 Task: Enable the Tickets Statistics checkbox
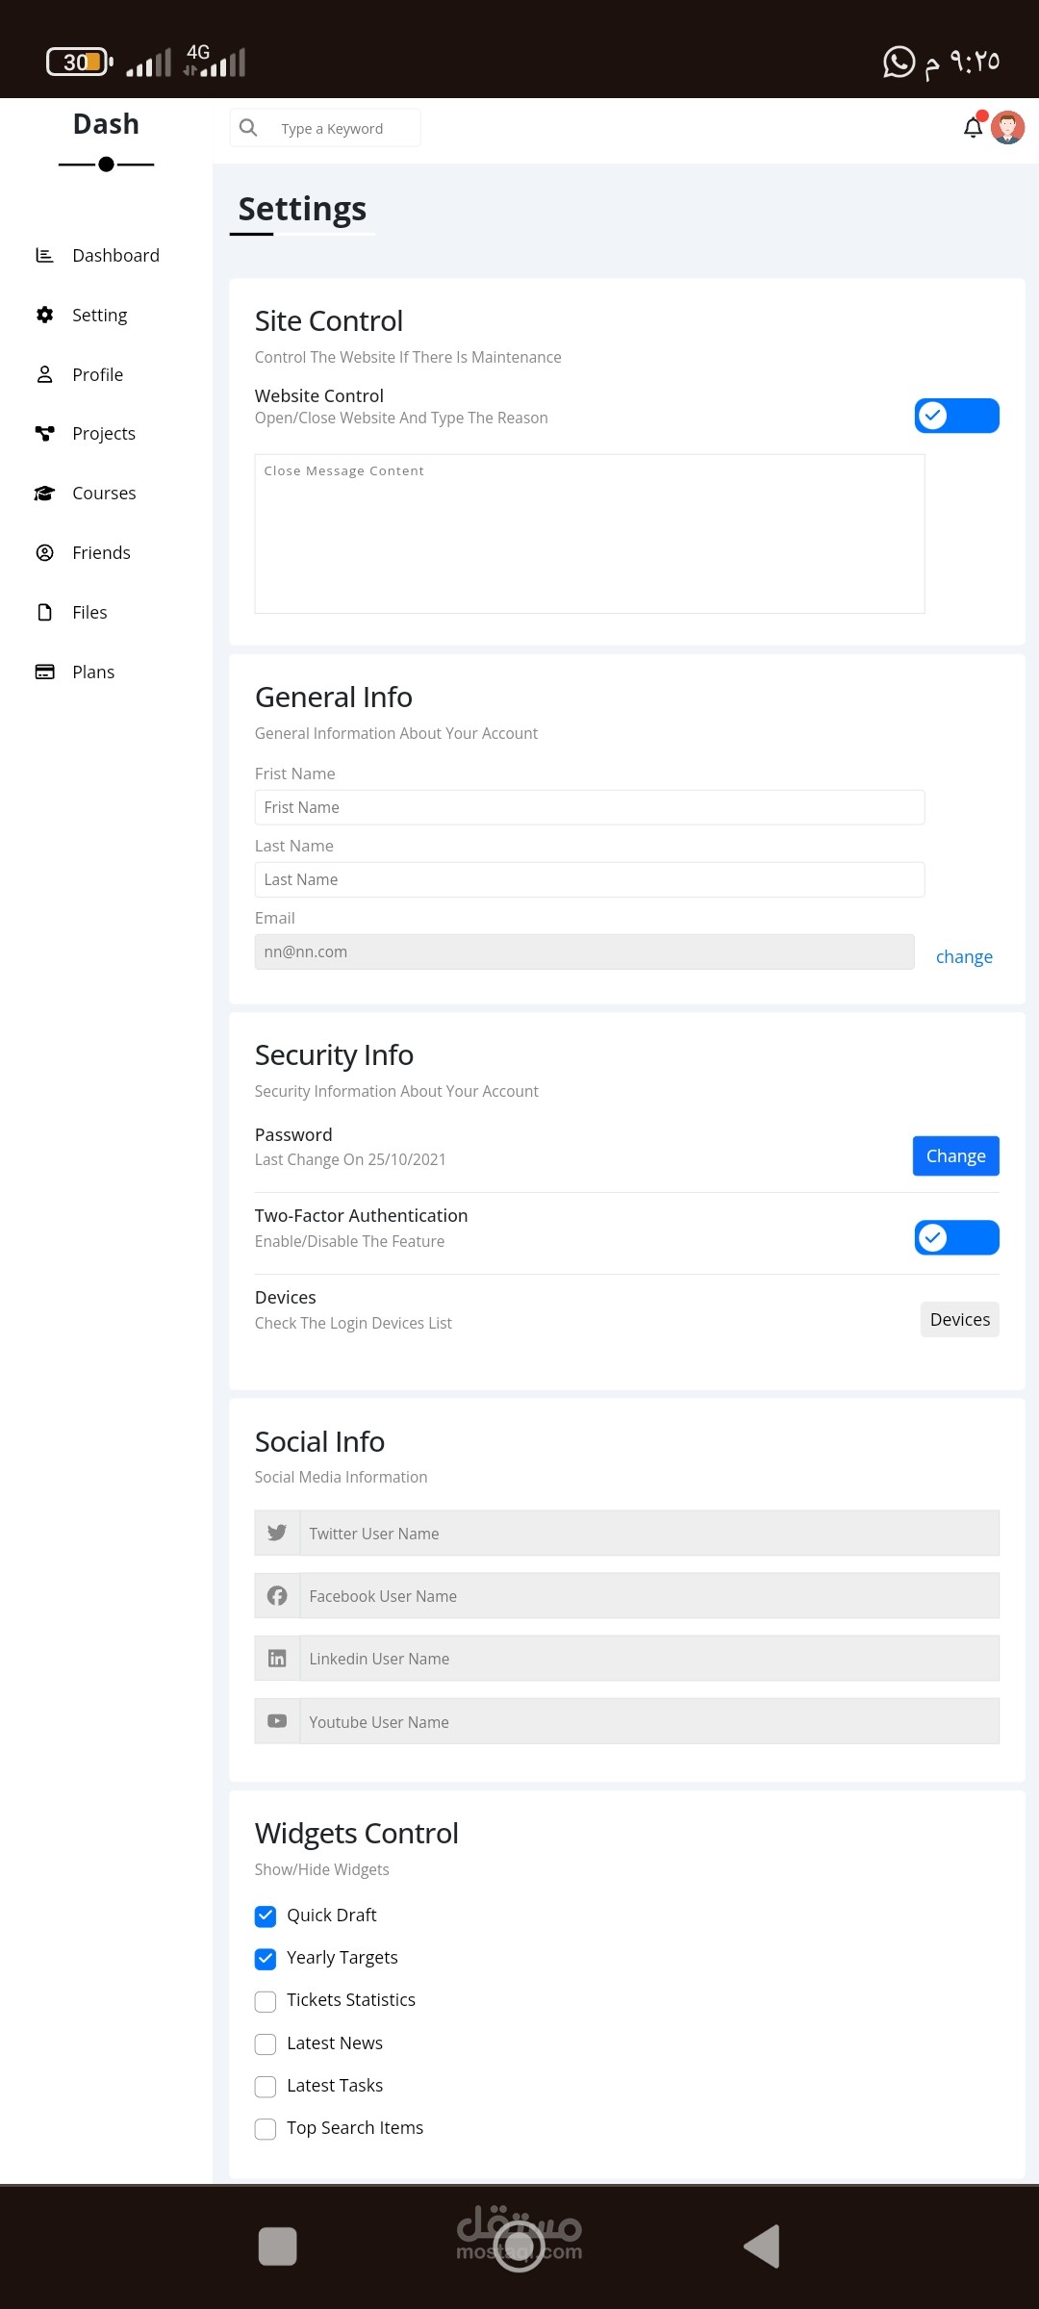click(266, 2001)
